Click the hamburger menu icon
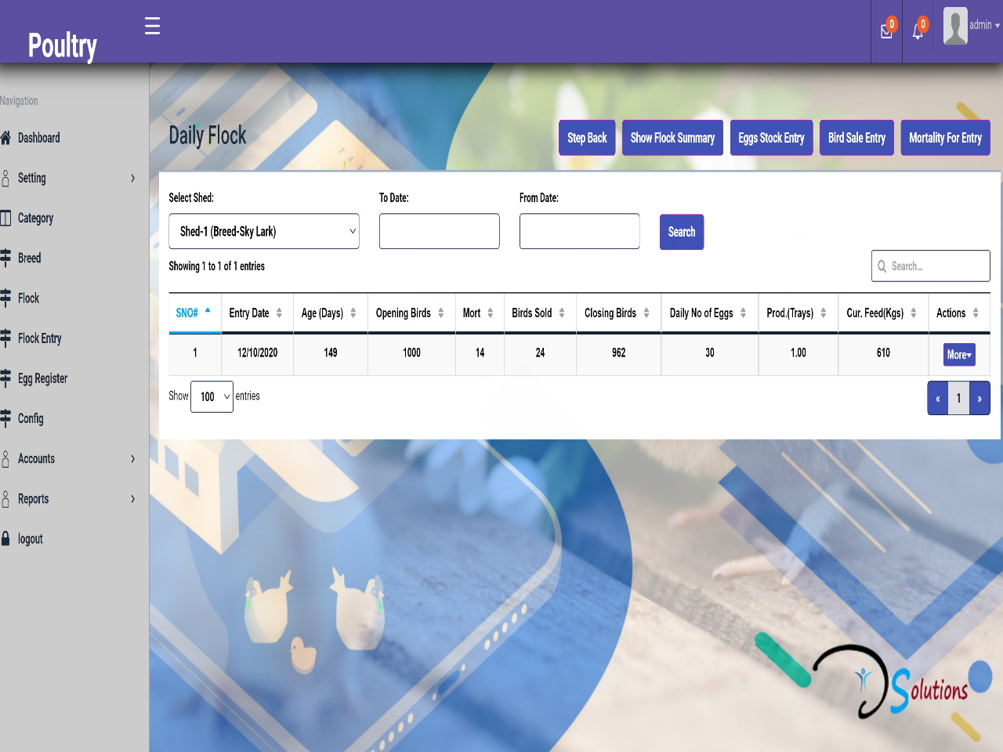 point(152,26)
